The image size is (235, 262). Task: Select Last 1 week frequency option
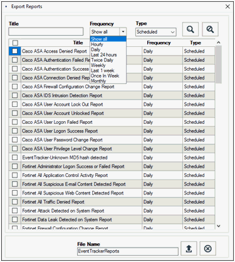[x=108, y=71]
